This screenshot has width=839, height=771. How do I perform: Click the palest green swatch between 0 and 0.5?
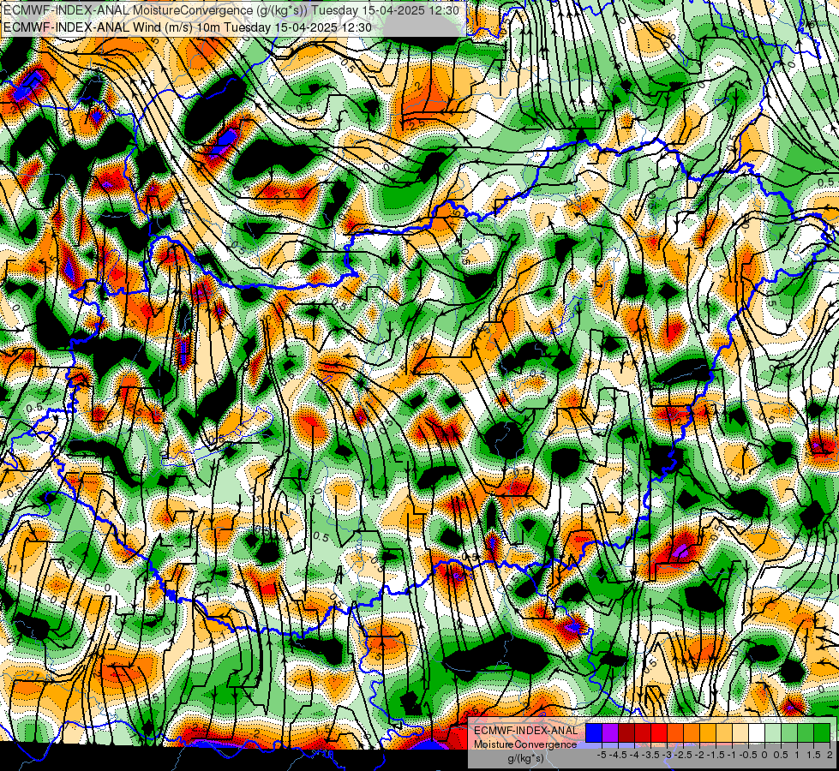[773, 733]
